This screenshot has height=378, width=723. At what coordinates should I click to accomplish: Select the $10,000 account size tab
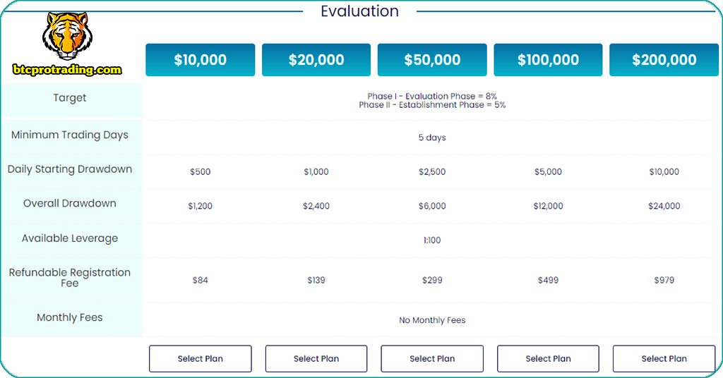tap(200, 60)
